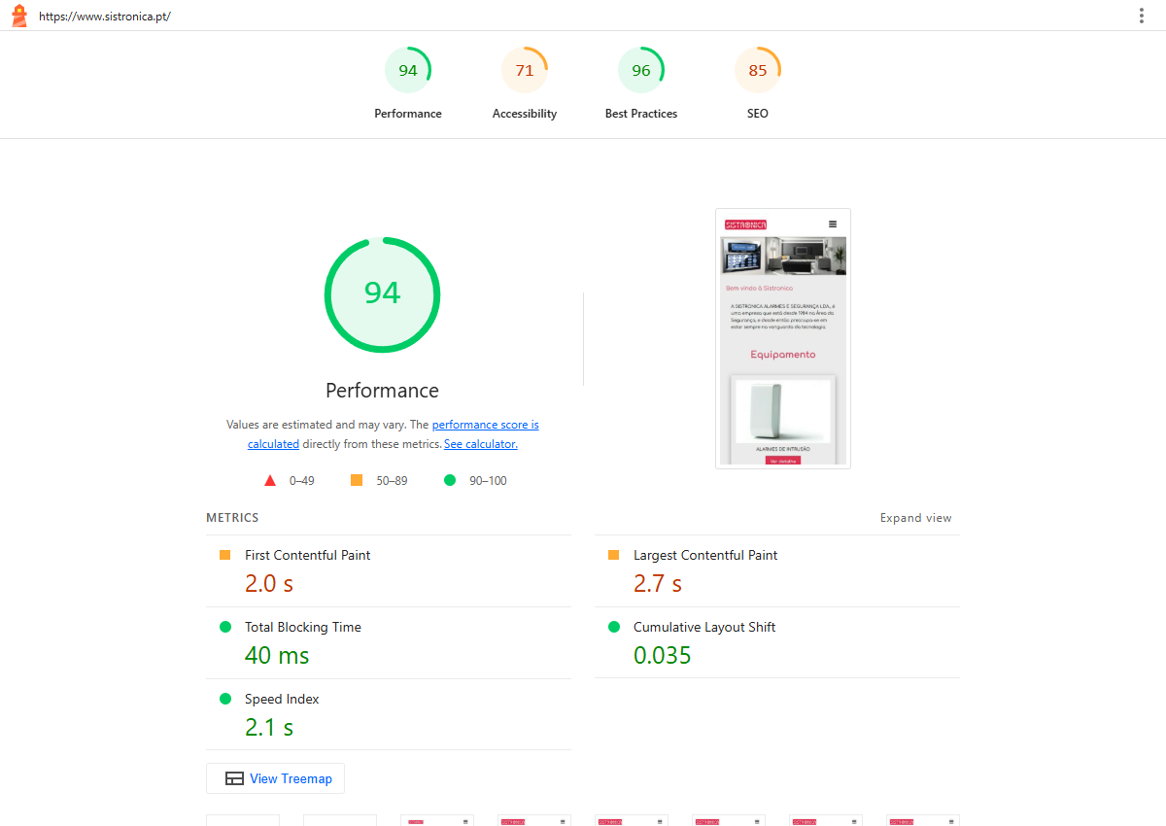Expand the Cumulative Layout Shift metric

pyautogui.click(x=777, y=642)
